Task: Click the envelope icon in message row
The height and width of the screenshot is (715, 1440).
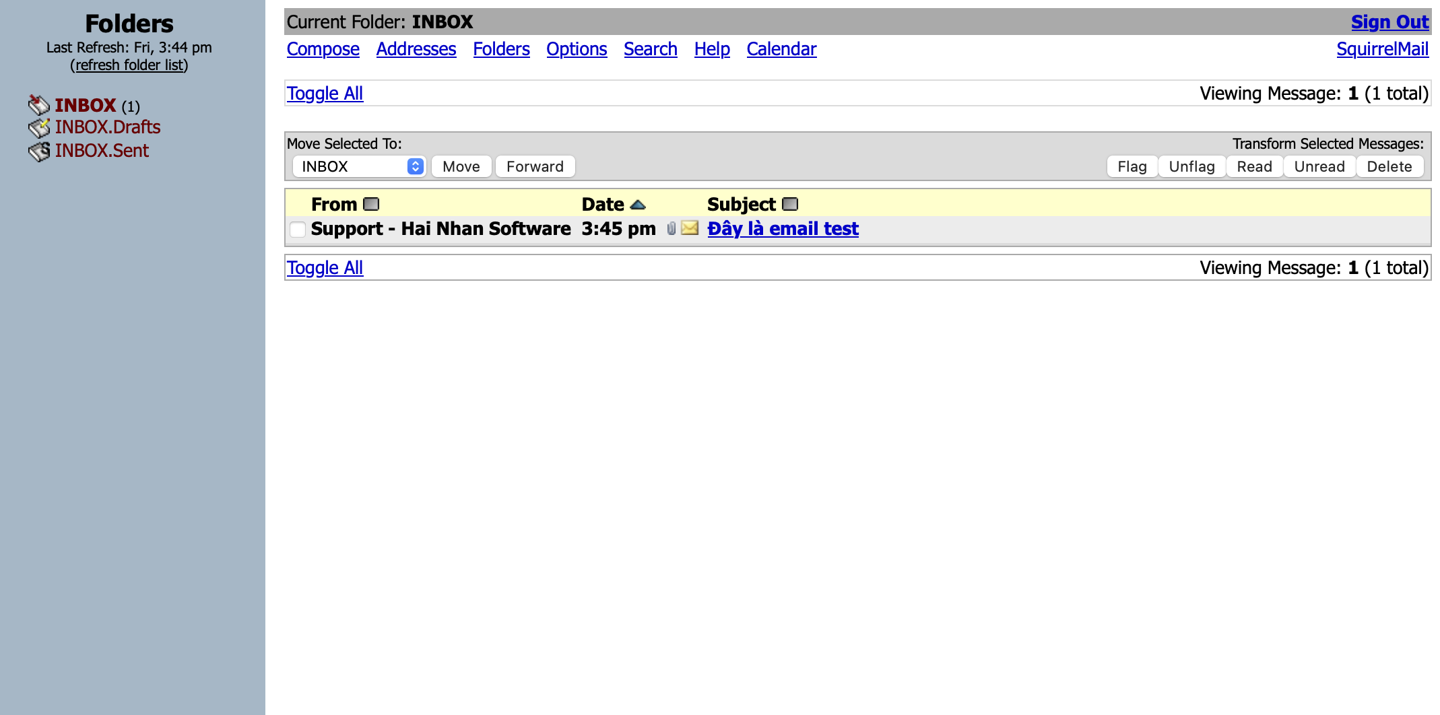Action: [x=690, y=228]
